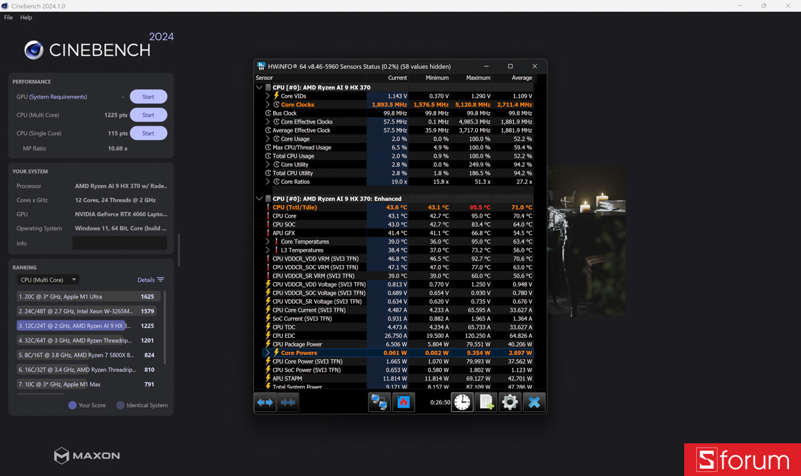Click HWiNFO log file icon with plus
801x476 pixels.
[486, 402]
